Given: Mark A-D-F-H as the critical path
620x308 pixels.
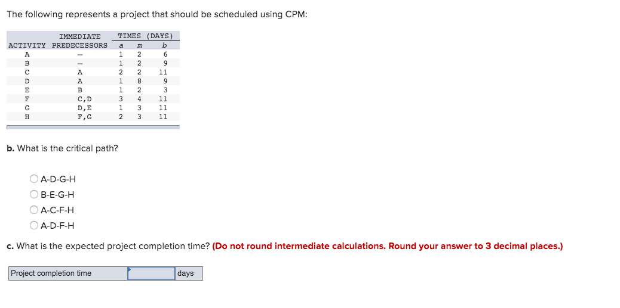Looking at the screenshot, I should pos(35,225).
